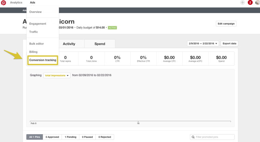Select Conversion tracking menu item
Image resolution: width=260 pixels, height=142 pixels.
point(43,60)
